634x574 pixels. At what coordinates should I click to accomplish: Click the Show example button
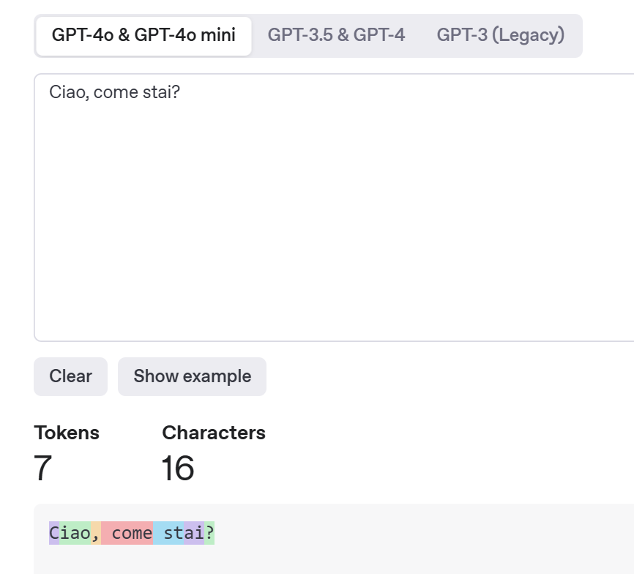point(192,376)
